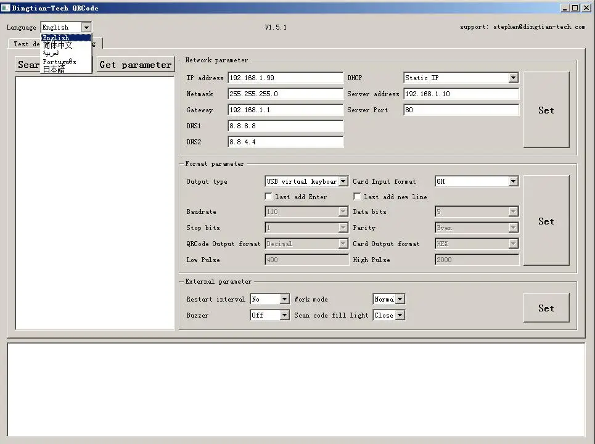The image size is (595, 444).
Task: Click the IP address input field
Action: click(x=285, y=78)
